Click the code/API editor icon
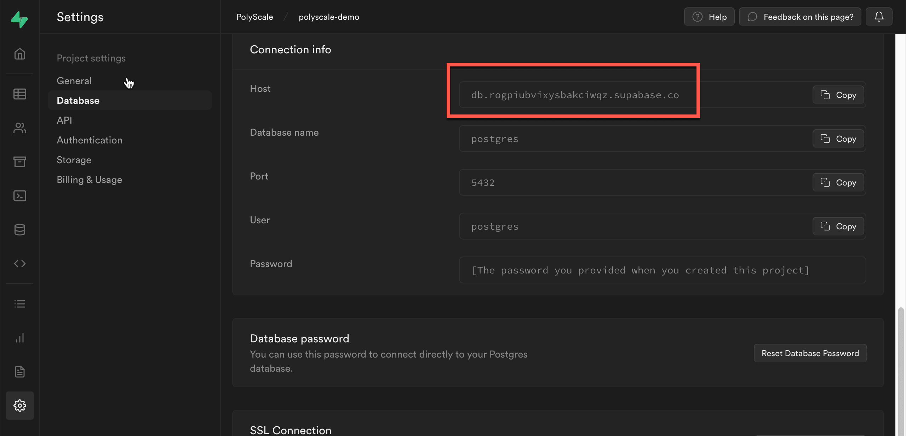Image resolution: width=906 pixels, height=436 pixels. [20, 264]
